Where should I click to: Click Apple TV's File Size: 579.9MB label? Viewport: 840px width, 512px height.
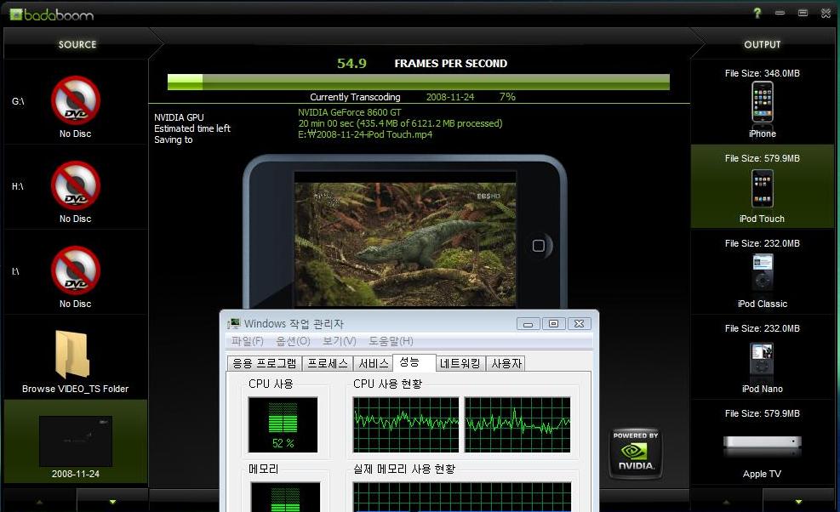pyautogui.click(x=762, y=413)
